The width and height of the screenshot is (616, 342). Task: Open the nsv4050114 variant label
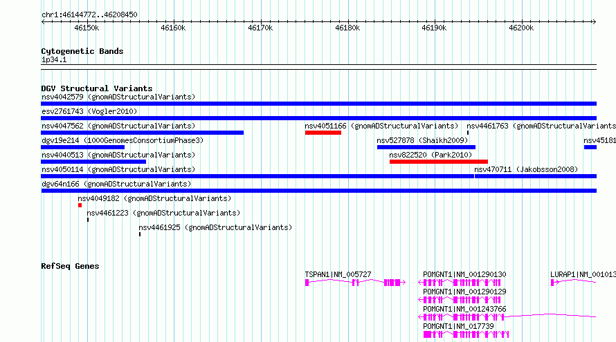pos(118,169)
